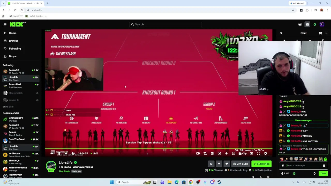331x186 pixels.
Task: Click the stream progress bar
Action: [159, 149]
